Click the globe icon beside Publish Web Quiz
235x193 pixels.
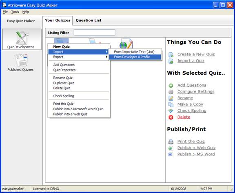point(171,148)
